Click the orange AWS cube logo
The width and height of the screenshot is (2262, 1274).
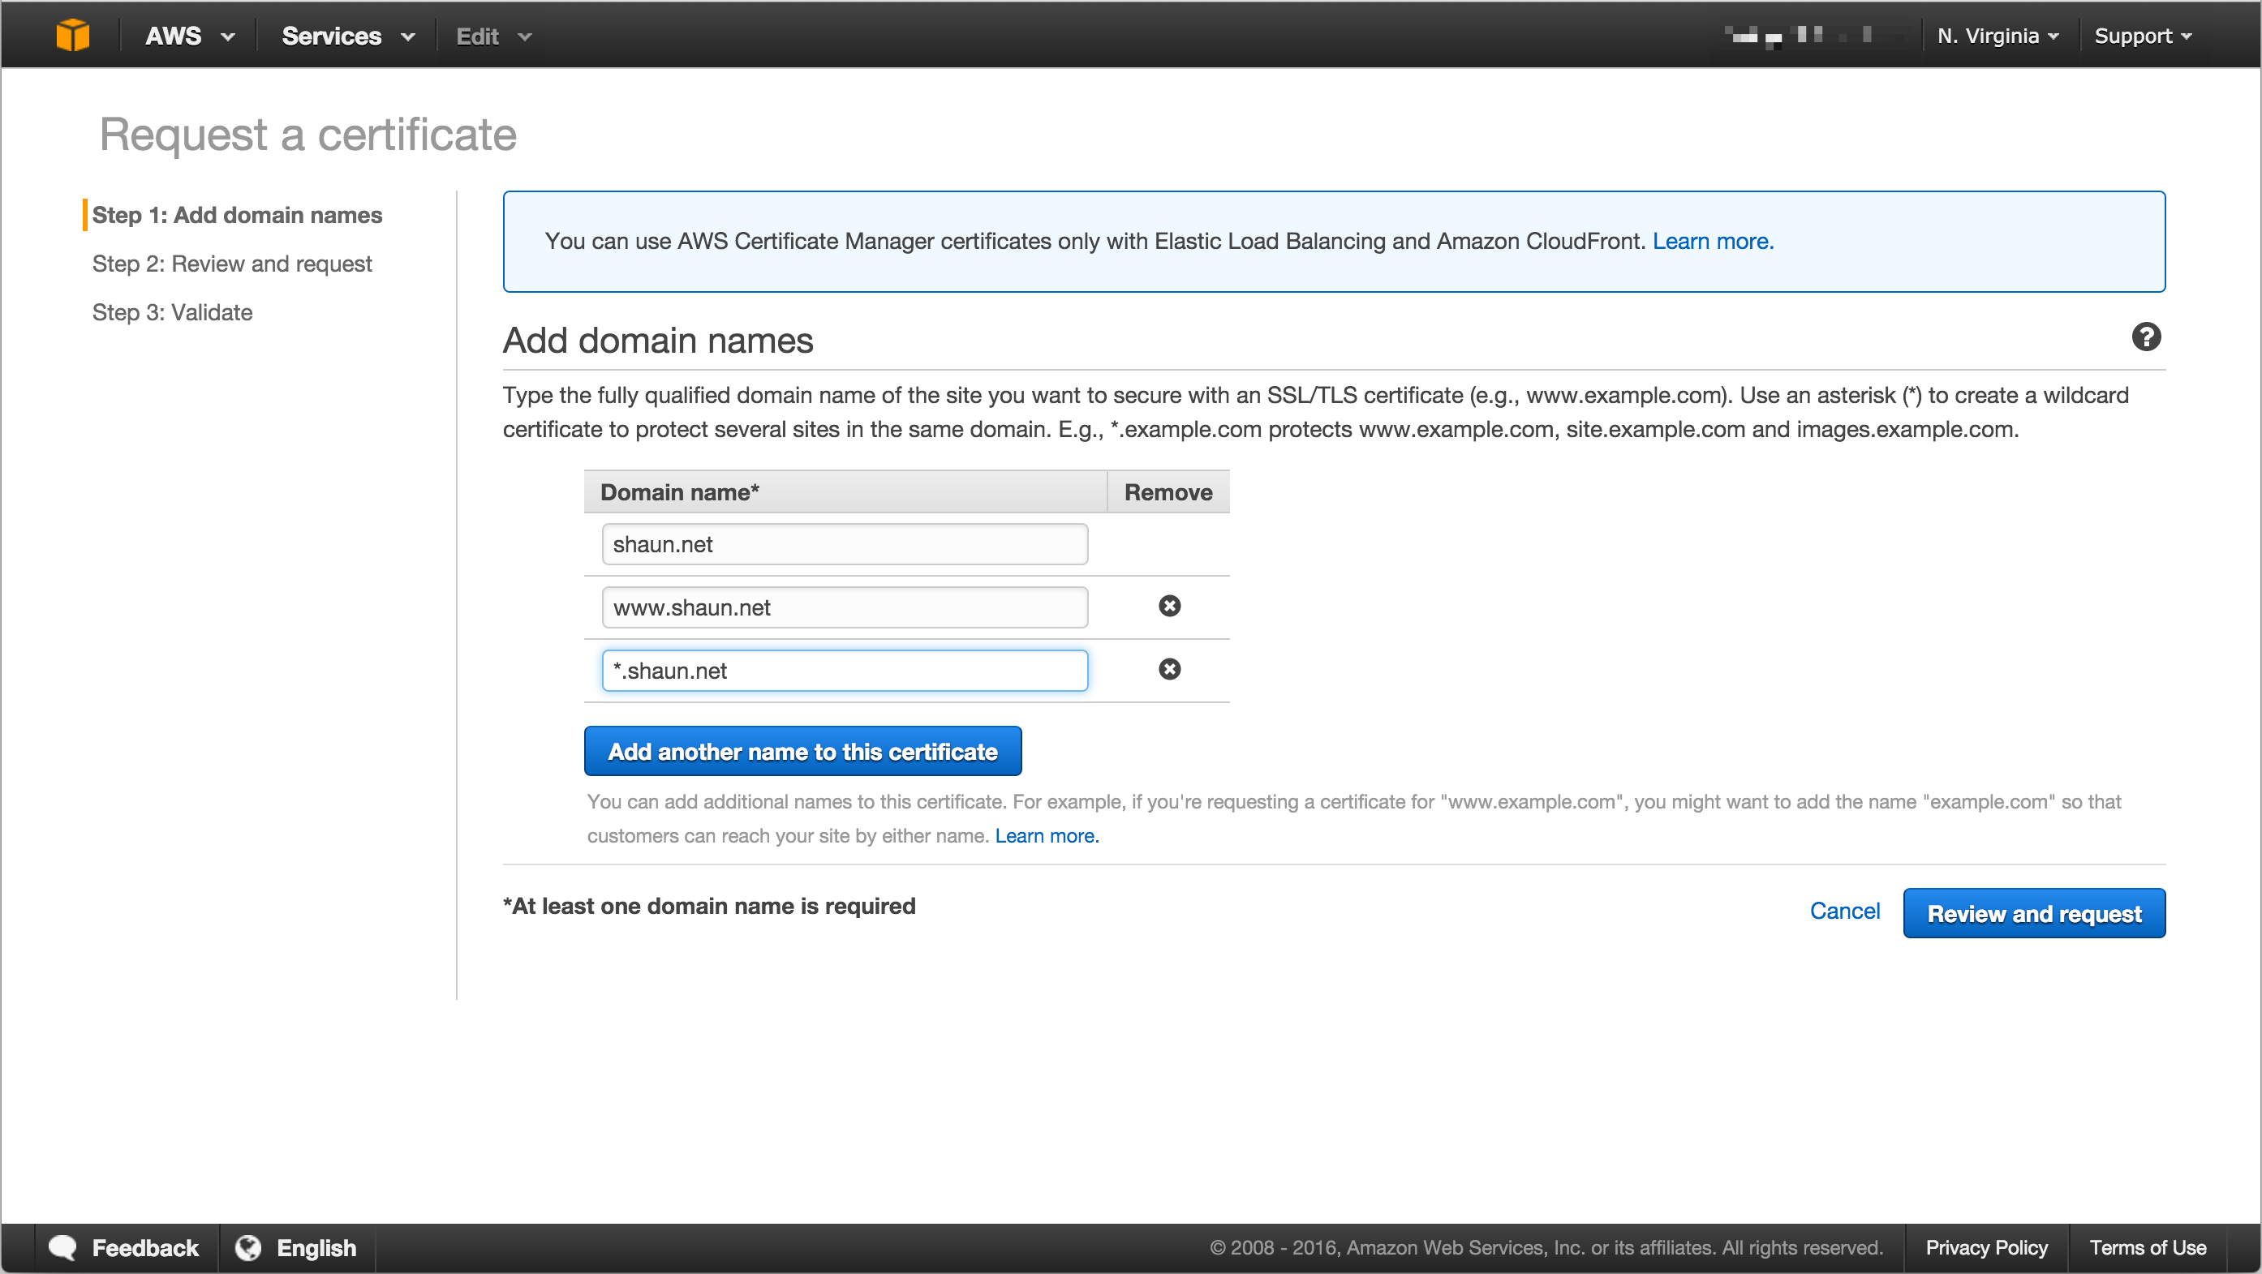point(73,35)
